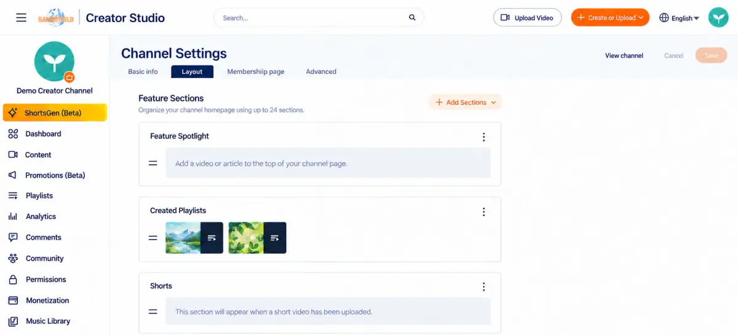
Task: Click the search magnifier icon
Action: 412,18
